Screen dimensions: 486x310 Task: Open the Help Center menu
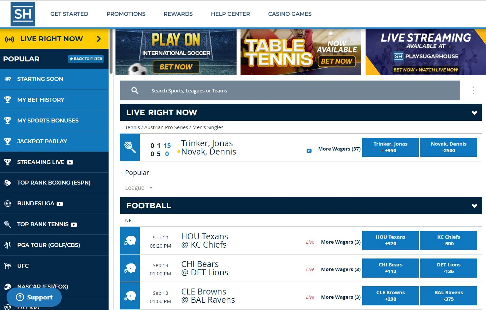[x=230, y=14]
